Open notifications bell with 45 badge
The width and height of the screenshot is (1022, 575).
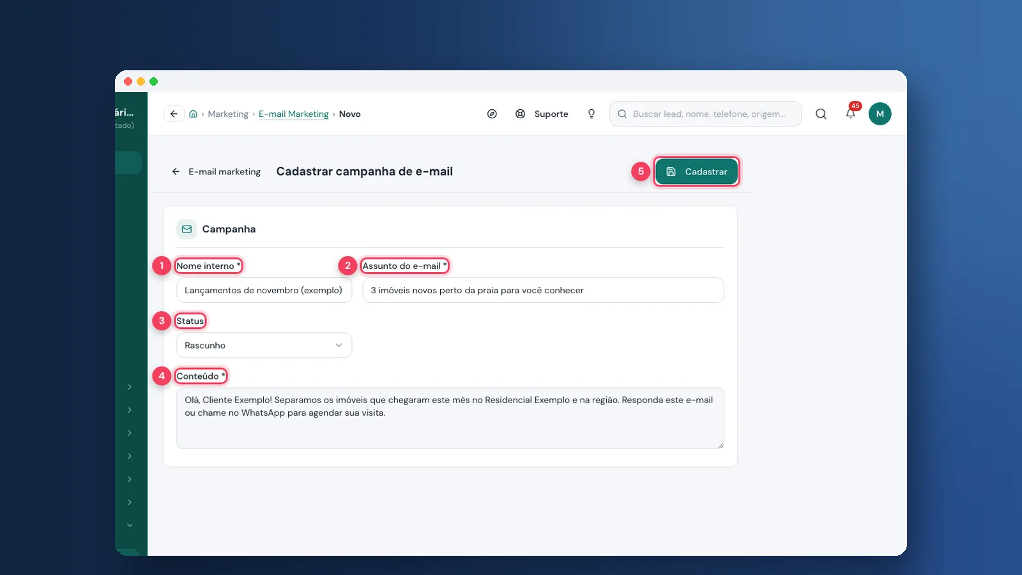pos(851,113)
